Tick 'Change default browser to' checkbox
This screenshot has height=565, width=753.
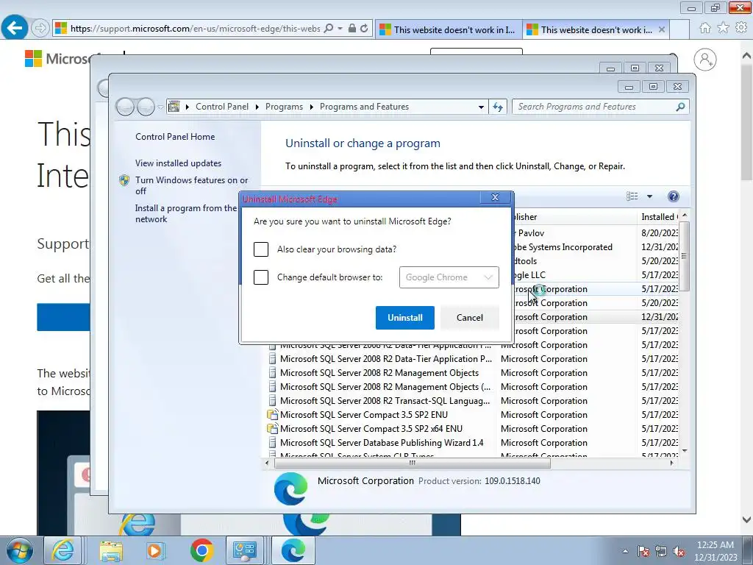tap(261, 277)
